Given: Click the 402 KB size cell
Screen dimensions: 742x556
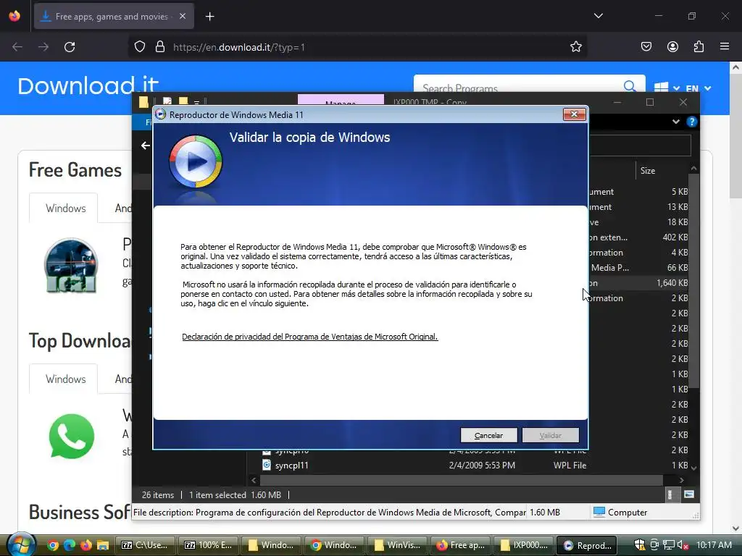Looking at the screenshot, I should point(675,237).
